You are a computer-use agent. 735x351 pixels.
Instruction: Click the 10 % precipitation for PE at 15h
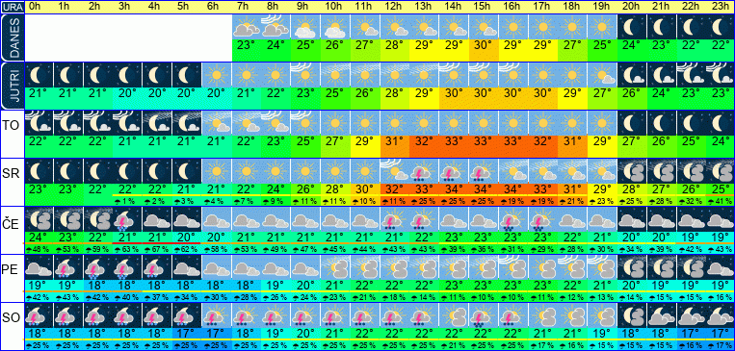pyautogui.click(x=484, y=297)
